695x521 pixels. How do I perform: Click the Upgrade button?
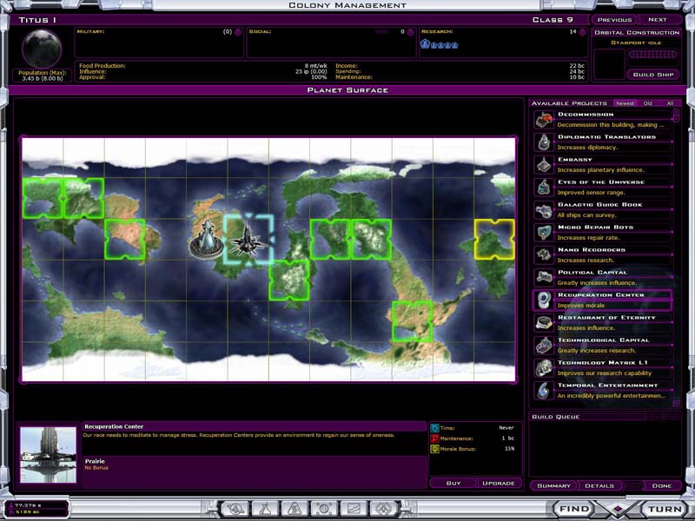(x=498, y=483)
